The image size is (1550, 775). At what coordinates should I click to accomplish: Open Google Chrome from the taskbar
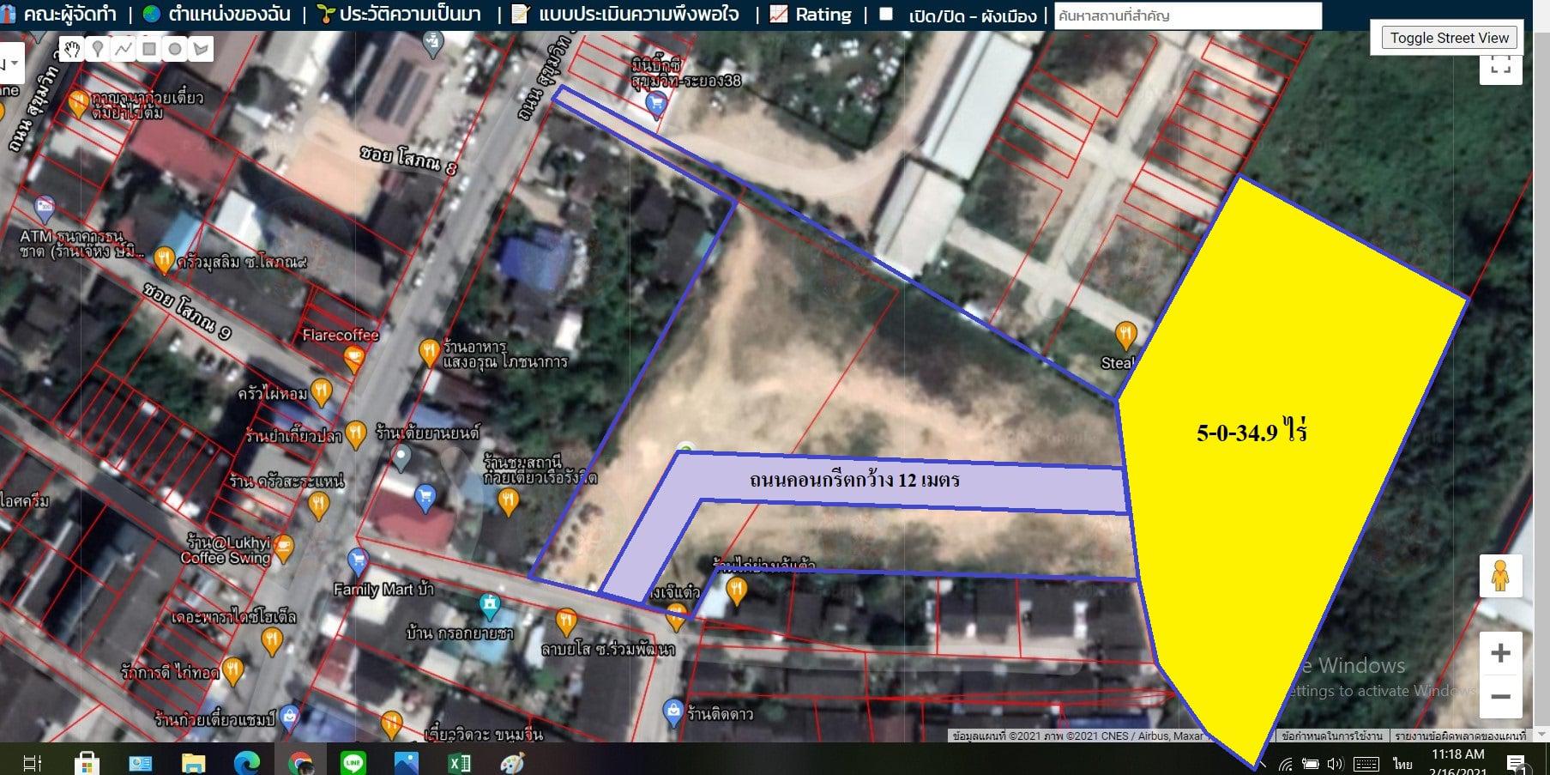point(300,762)
